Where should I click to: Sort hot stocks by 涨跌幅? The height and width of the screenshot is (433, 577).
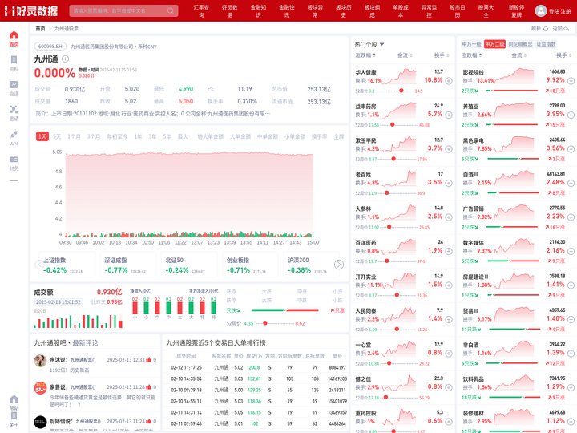point(365,55)
